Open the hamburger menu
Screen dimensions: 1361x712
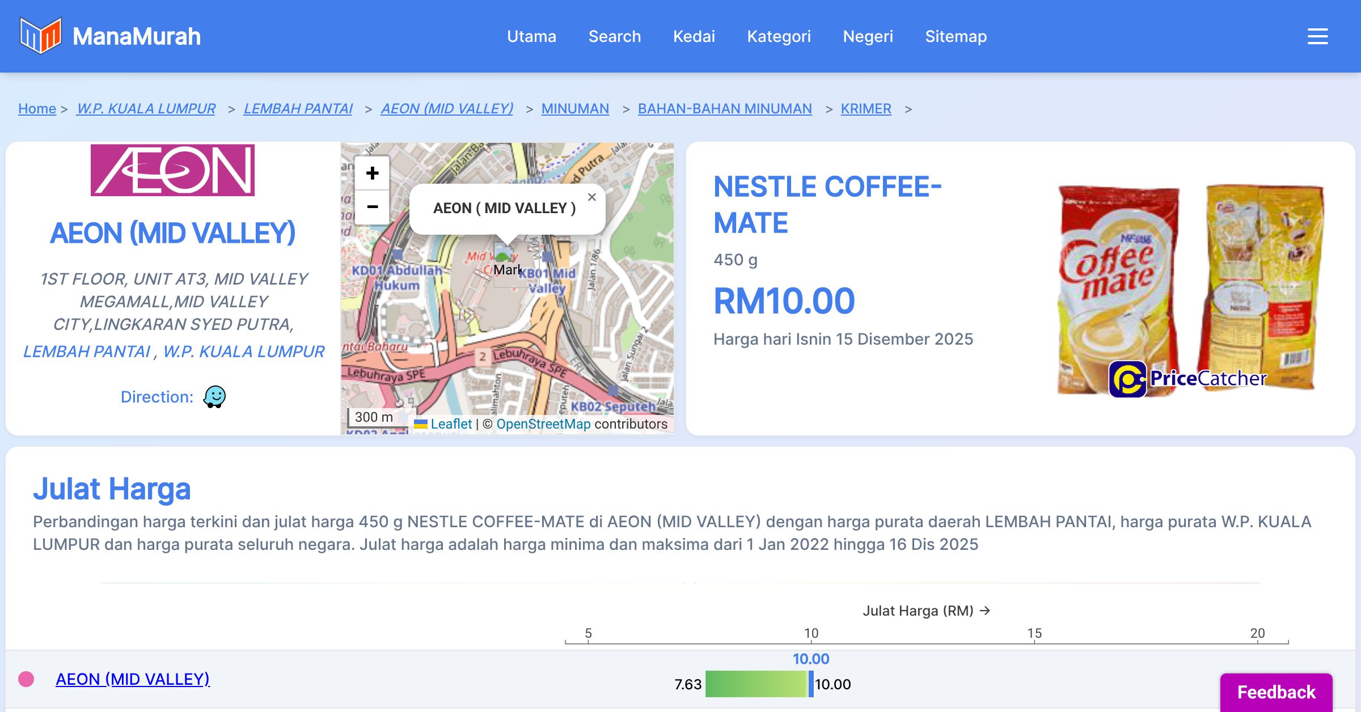tap(1317, 36)
